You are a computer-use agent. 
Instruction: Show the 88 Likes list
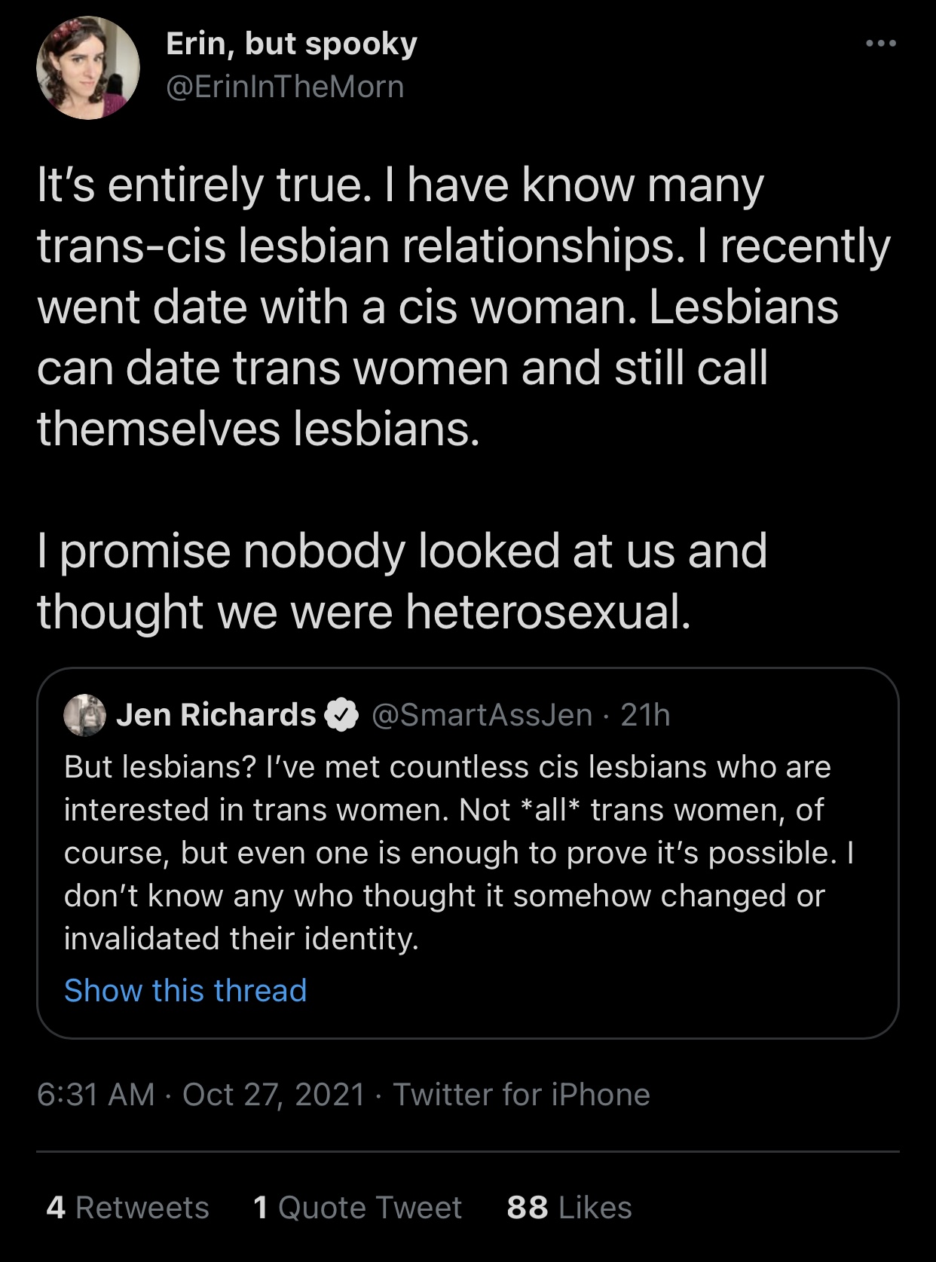pyautogui.click(x=569, y=1207)
